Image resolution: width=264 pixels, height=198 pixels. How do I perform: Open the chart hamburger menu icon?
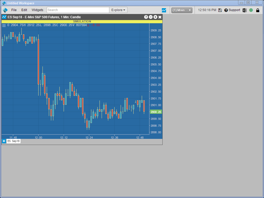tap(4, 25)
